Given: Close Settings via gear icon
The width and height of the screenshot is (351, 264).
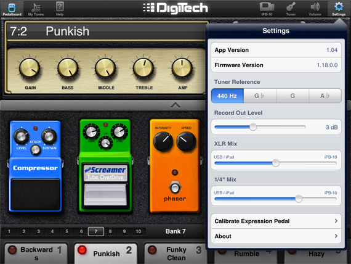Looking at the screenshot, I should (x=339, y=9).
